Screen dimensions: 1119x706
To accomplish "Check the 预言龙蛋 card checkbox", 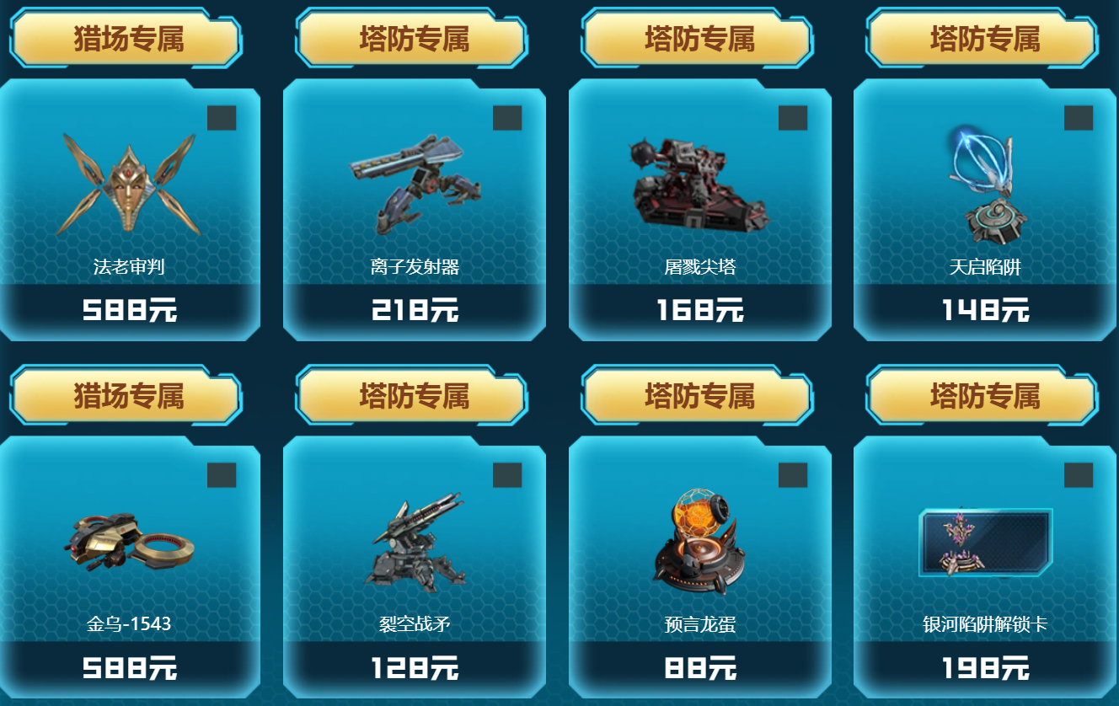I will (793, 475).
